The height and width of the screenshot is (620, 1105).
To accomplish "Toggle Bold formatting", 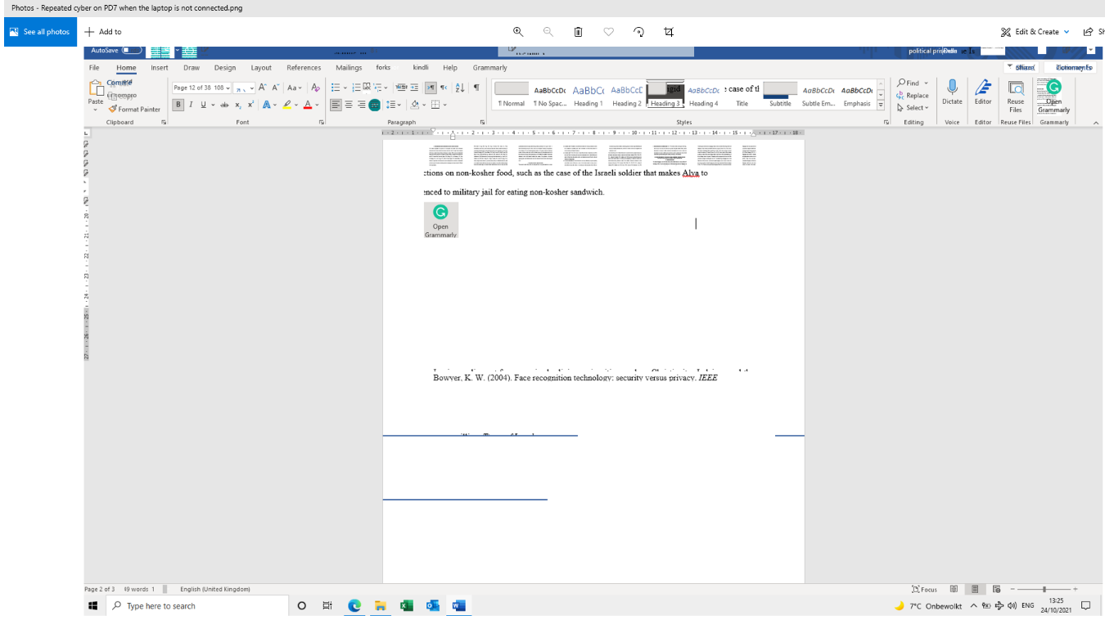I will pos(178,105).
